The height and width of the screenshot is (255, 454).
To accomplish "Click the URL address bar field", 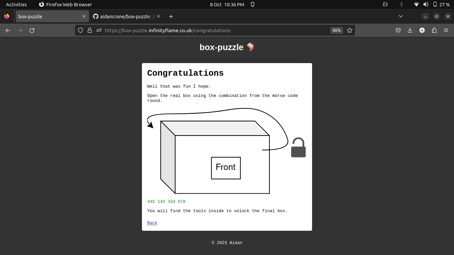I will [213, 30].
